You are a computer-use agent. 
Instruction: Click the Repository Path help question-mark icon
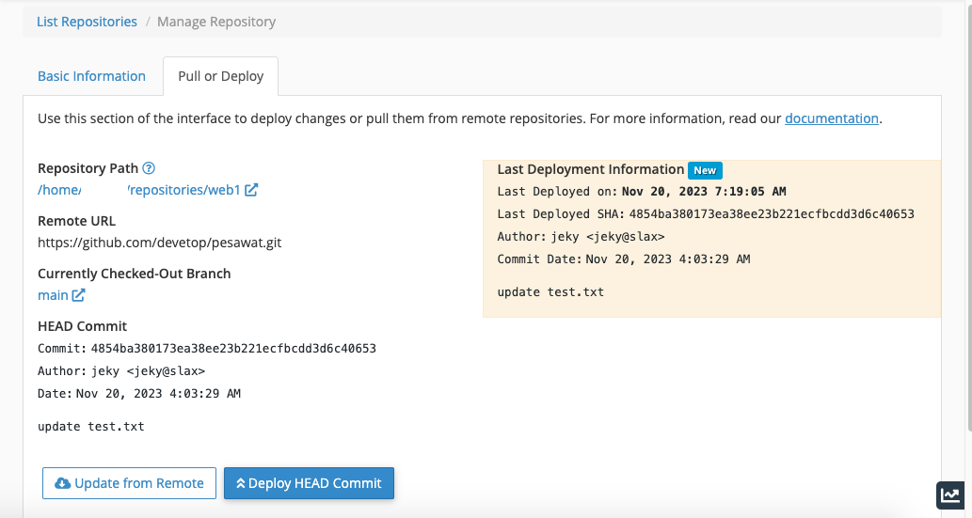[149, 168]
